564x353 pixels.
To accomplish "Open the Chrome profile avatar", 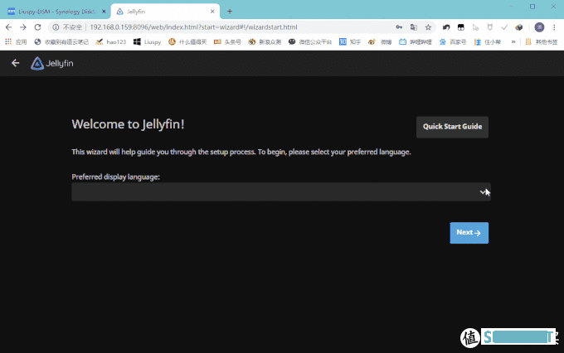I will pos(539,27).
